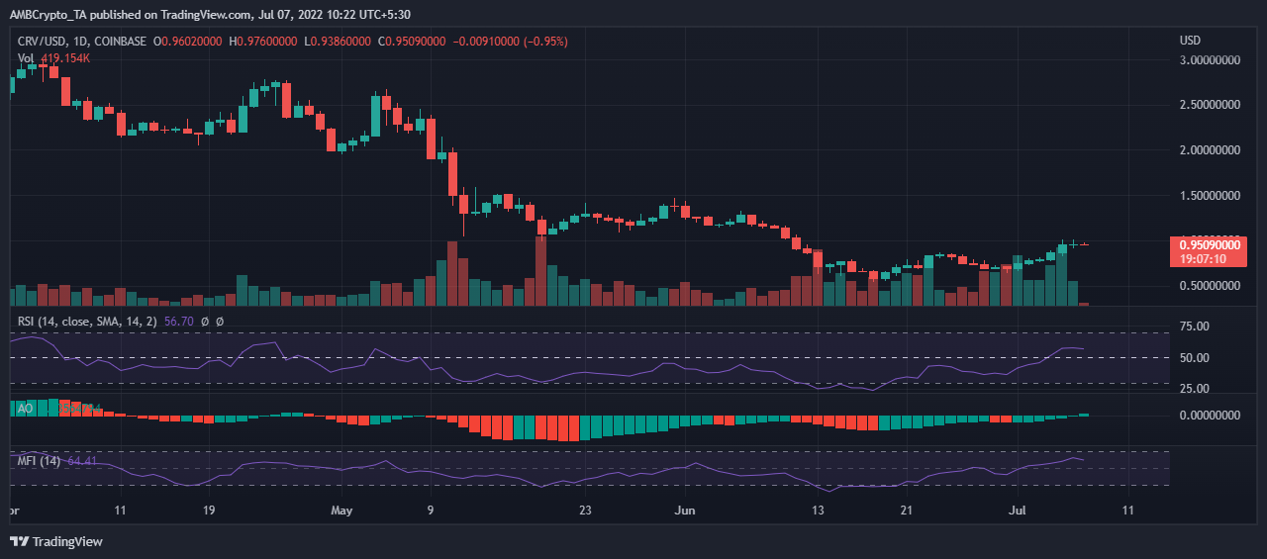Click the second null symbol beside RSI value
1267x559 pixels.
(x=219, y=321)
